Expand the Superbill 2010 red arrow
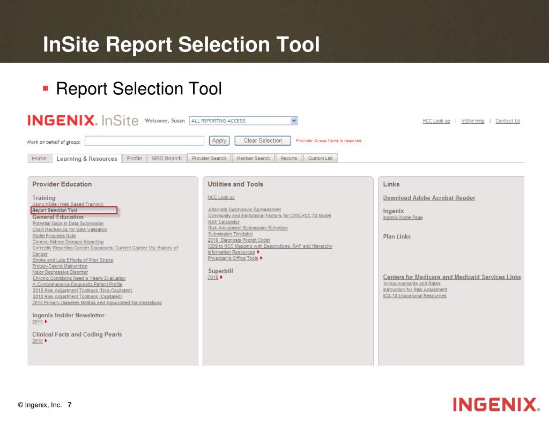Screen dimensions: 549x424 pyautogui.click(x=221, y=277)
